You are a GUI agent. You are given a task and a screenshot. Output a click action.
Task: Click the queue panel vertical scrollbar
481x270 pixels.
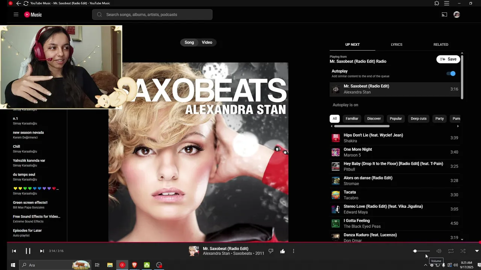(x=462, y=78)
